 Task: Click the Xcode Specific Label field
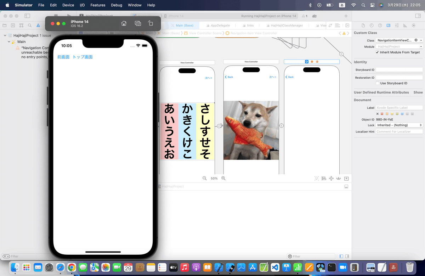399,108
